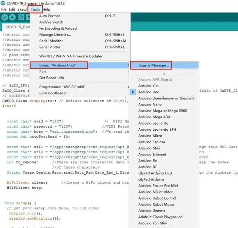
Task: Click the Arduino logo in title bar
Action: 3,3
